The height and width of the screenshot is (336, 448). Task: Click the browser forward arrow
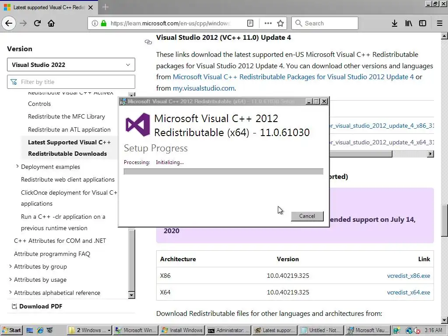point(23,23)
